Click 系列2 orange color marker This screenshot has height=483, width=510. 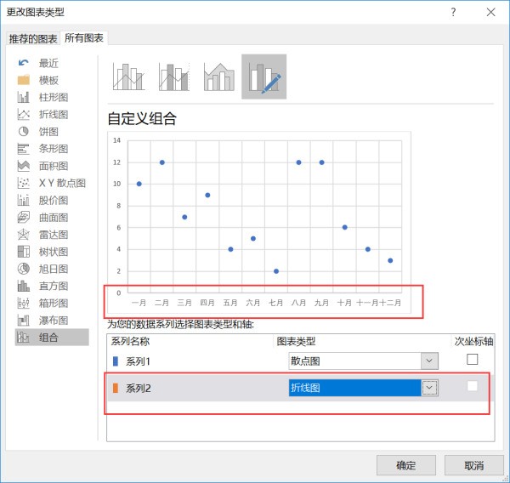[116, 388]
